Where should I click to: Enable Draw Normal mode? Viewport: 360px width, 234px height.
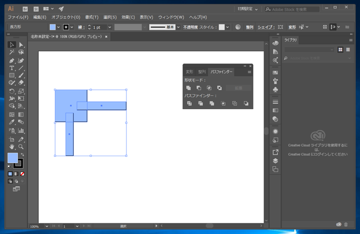[10, 181]
